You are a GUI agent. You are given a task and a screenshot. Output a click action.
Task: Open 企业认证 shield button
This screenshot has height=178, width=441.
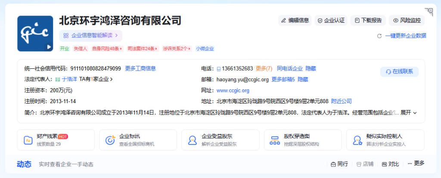point(331,21)
